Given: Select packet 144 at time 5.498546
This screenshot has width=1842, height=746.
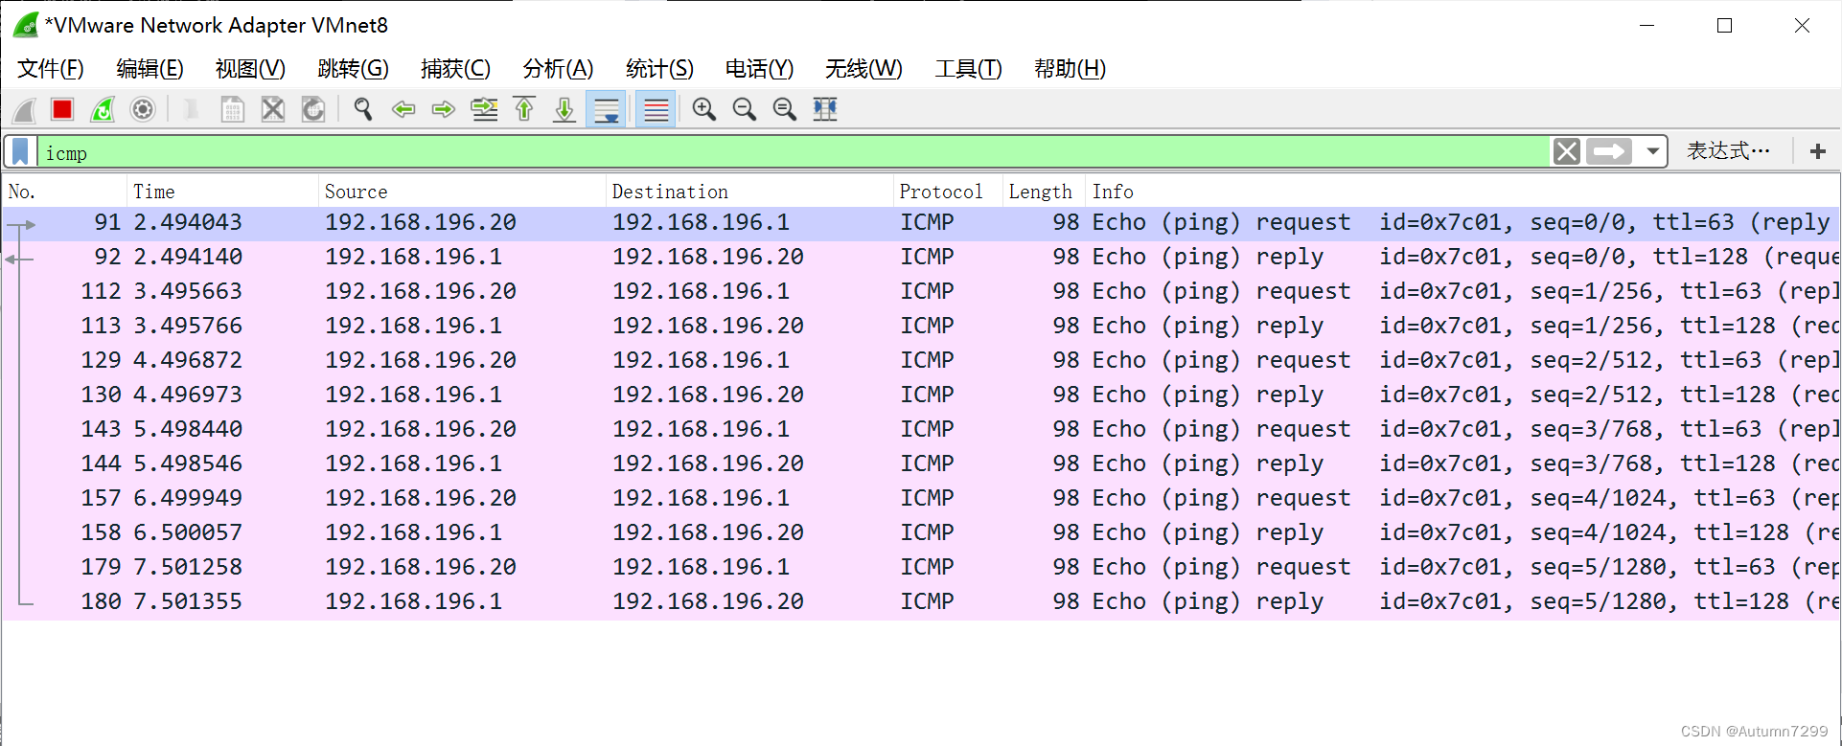Looking at the screenshot, I should [921, 463].
